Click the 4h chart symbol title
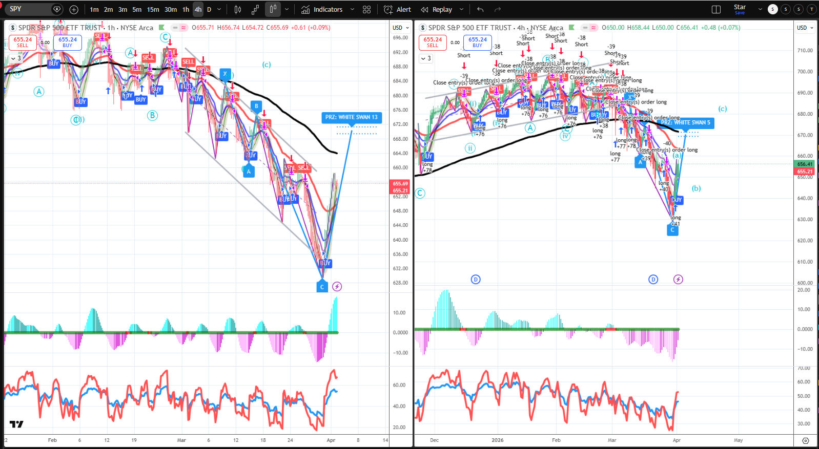 pyautogui.click(x=496, y=28)
